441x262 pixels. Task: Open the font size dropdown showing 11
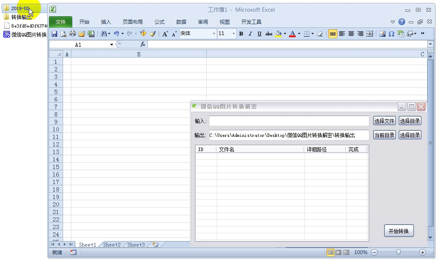tap(233, 34)
